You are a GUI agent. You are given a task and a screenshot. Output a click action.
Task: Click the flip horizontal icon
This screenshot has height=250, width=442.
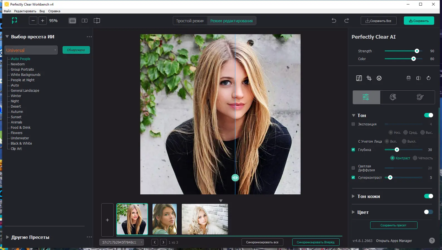point(419,78)
